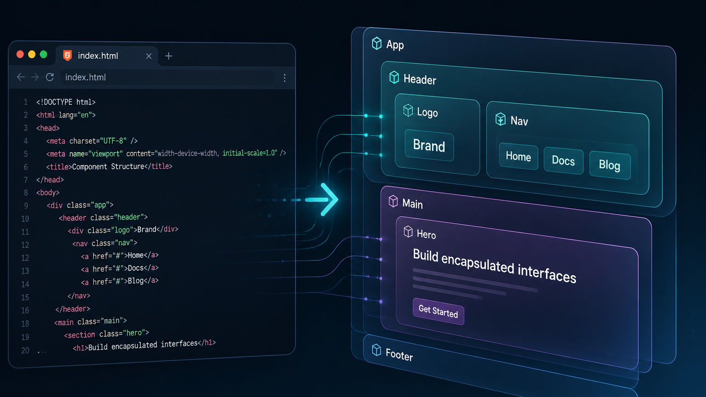This screenshot has width=706, height=397.
Task: Click the meta name="viewport" code line
Action: (166, 153)
